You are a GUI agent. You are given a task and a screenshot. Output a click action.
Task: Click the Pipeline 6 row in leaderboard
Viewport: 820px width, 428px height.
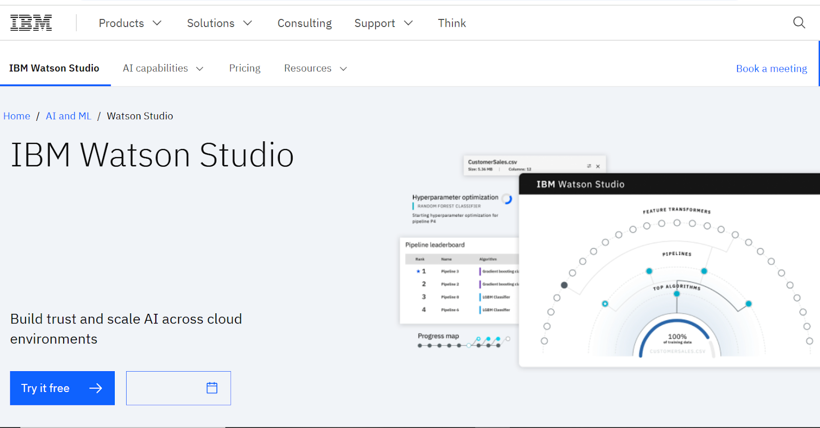462,310
